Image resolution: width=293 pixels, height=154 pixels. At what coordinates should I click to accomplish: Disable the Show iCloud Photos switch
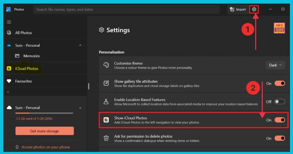coord(280,120)
